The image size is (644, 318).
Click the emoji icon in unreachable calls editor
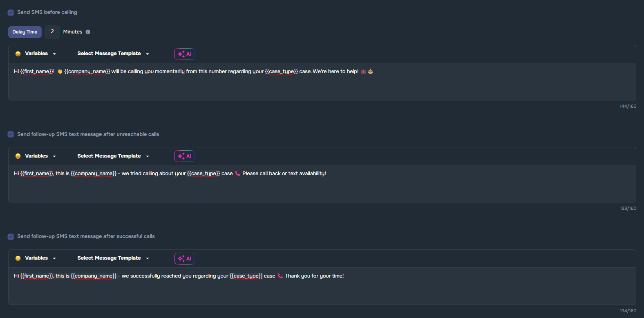[18, 156]
